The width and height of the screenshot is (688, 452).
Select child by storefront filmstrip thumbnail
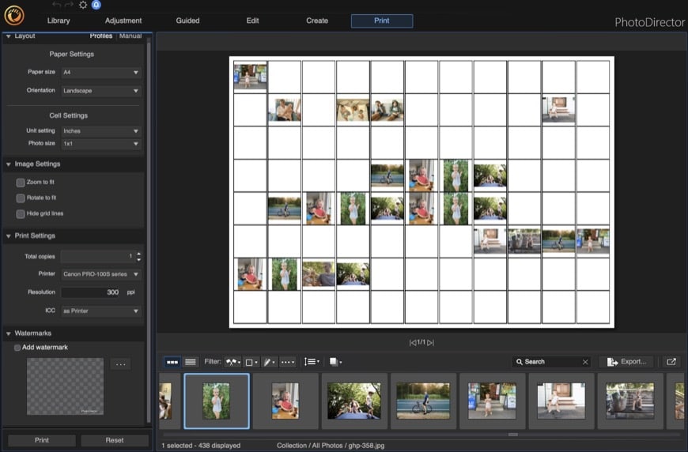click(x=492, y=401)
